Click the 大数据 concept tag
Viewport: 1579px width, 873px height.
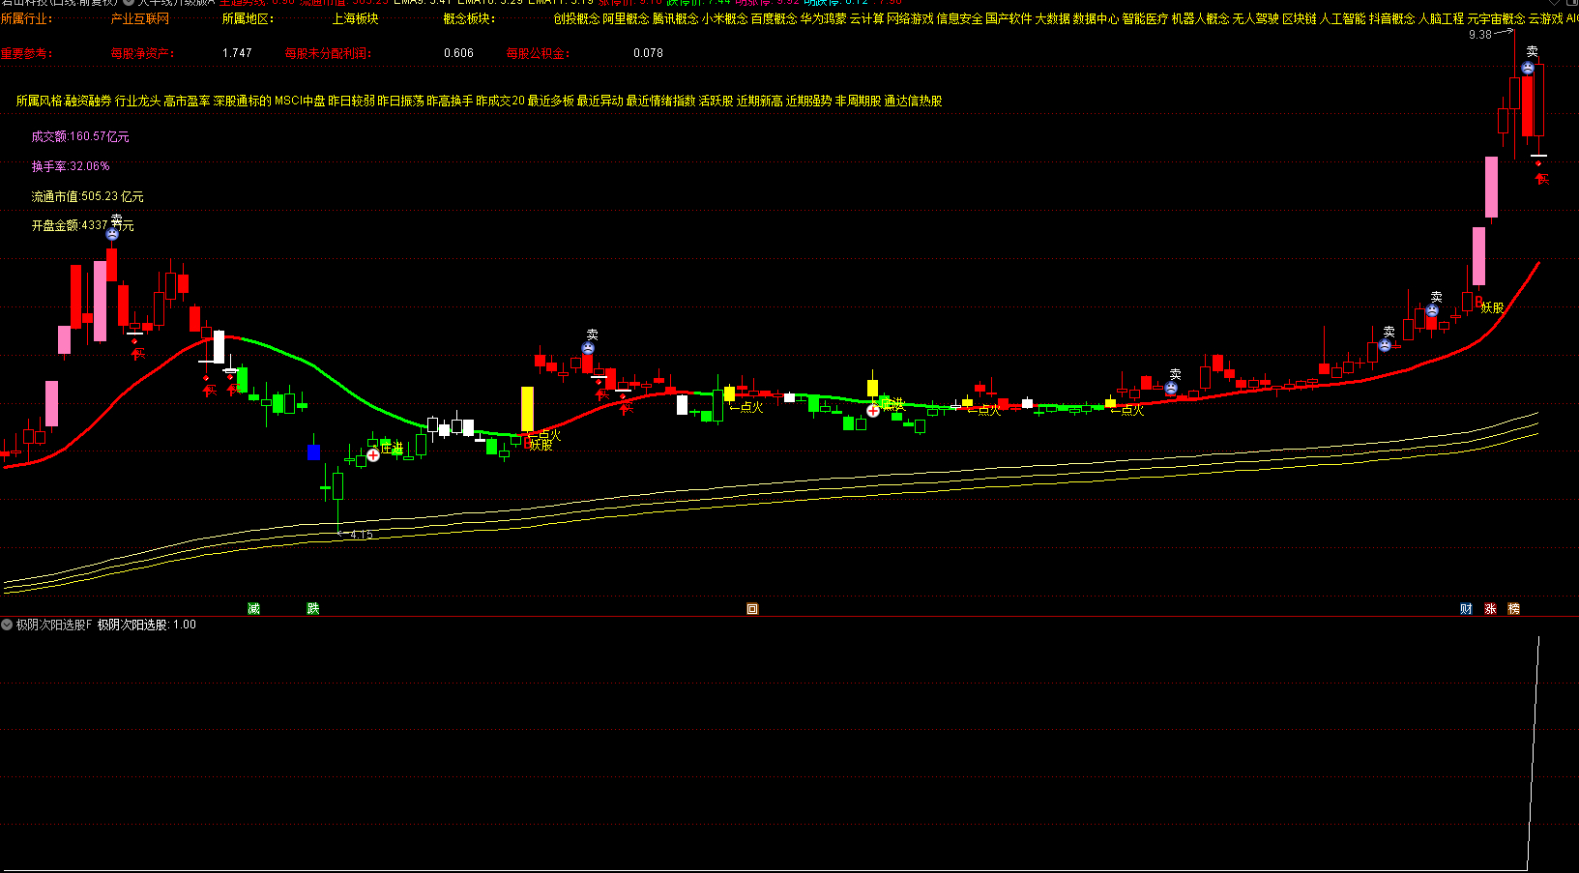[x=1052, y=18]
